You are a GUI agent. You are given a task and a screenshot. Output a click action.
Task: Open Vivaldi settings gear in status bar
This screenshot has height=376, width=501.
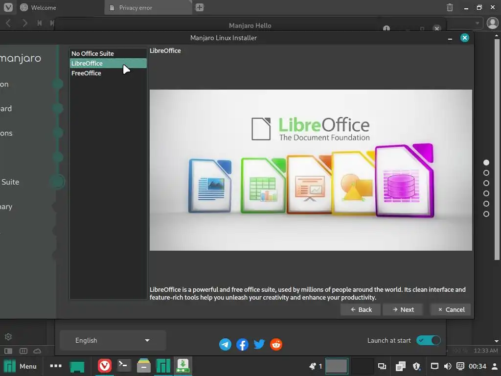click(x=8, y=337)
